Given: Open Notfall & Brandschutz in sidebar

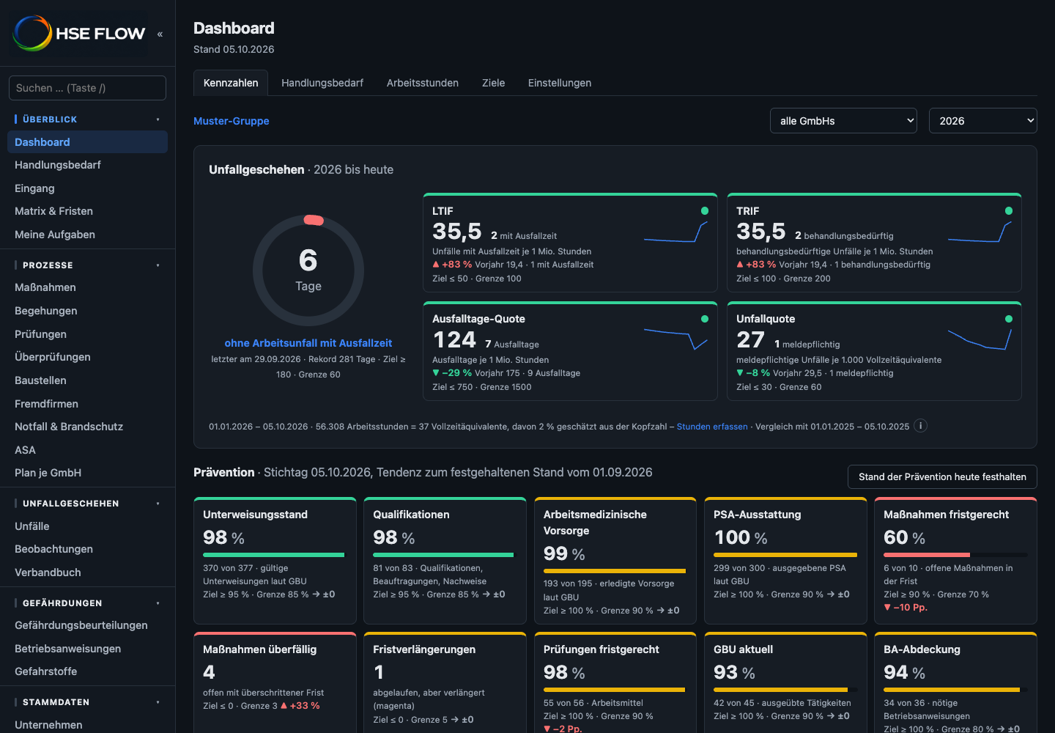Looking at the screenshot, I should coord(87,427).
